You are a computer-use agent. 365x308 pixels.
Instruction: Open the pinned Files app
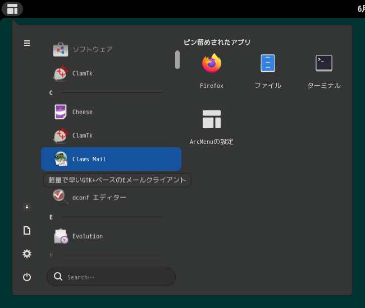pyautogui.click(x=268, y=71)
